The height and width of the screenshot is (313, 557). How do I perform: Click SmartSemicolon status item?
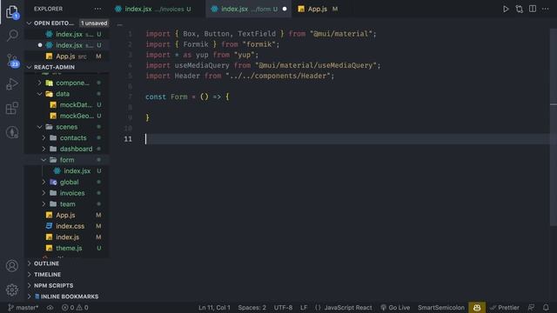coord(441,307)
